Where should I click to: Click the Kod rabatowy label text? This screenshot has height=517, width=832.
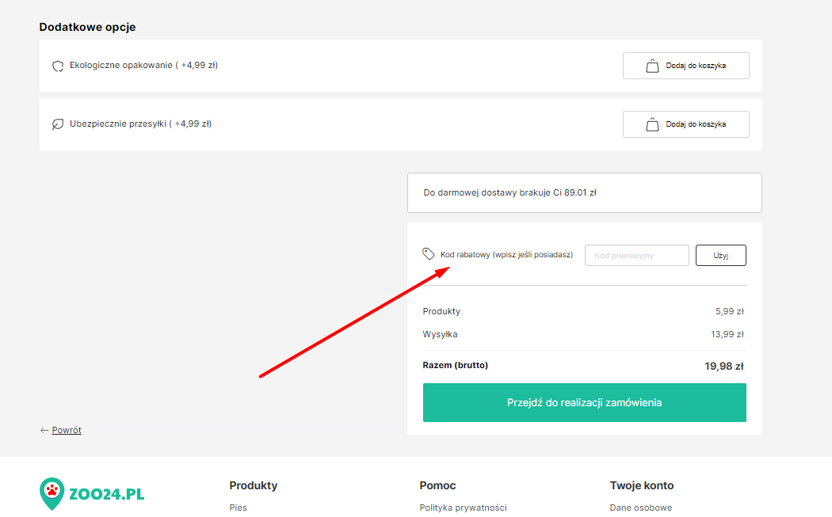(507, 254)
